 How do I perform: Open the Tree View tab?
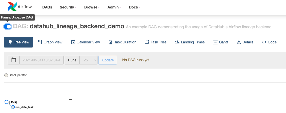click(x=19, y=42)
